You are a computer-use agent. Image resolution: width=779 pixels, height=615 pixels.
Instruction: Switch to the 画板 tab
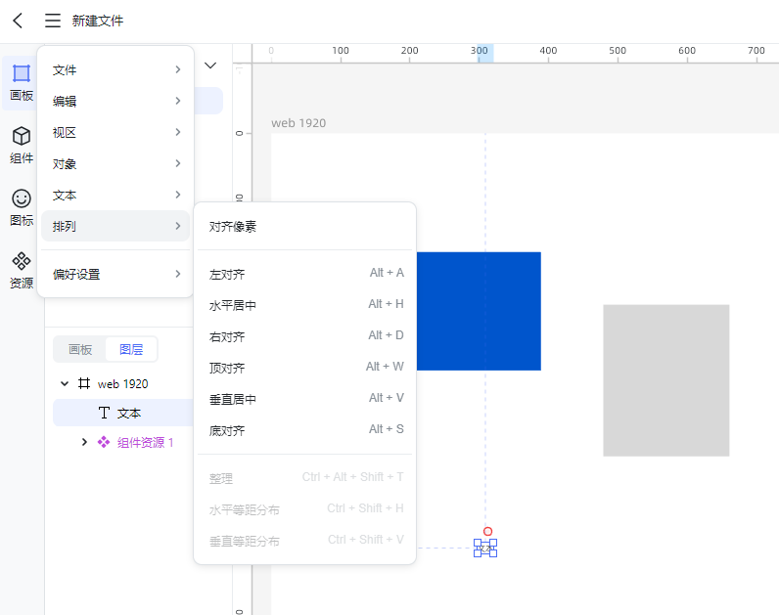pyautogui.click(x=80, y=349)
